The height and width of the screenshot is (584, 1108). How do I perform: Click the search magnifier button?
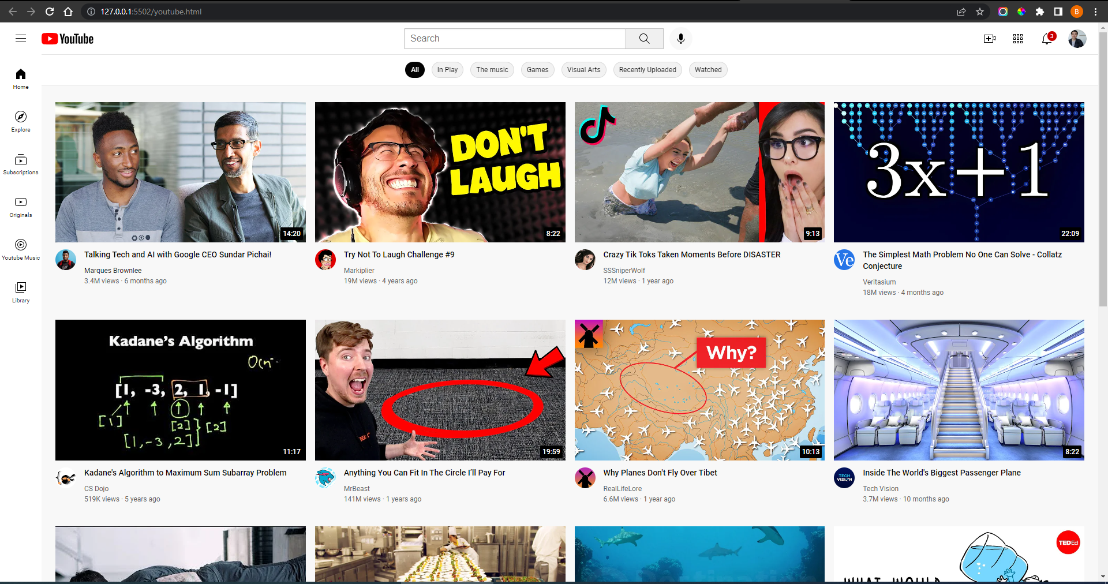[645, 39]
